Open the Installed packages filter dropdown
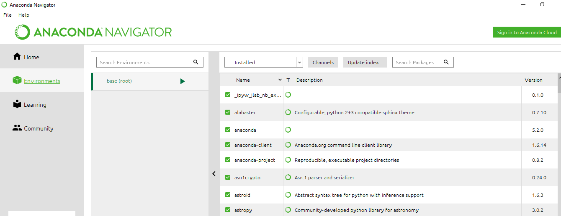Image resolution: width=561 pixels, height=216 pixels. [263, 62]
